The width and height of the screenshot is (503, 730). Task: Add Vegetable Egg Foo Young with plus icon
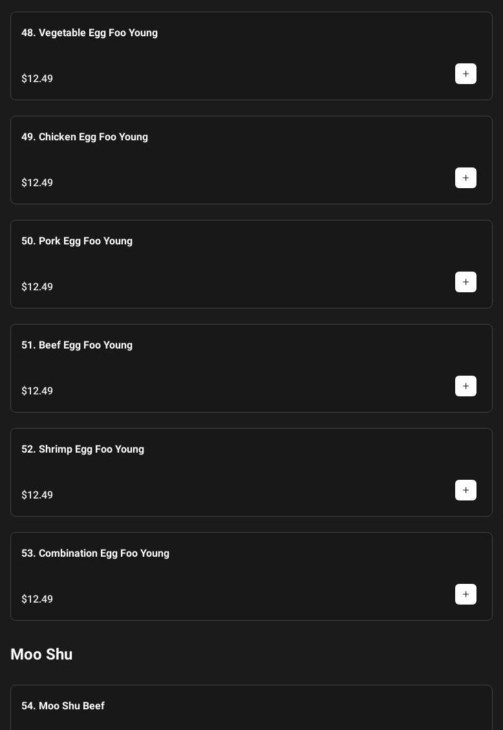tap(466, 74)
